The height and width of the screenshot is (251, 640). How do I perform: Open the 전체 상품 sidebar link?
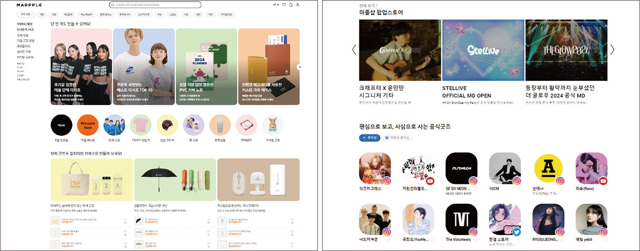point(22,35)
